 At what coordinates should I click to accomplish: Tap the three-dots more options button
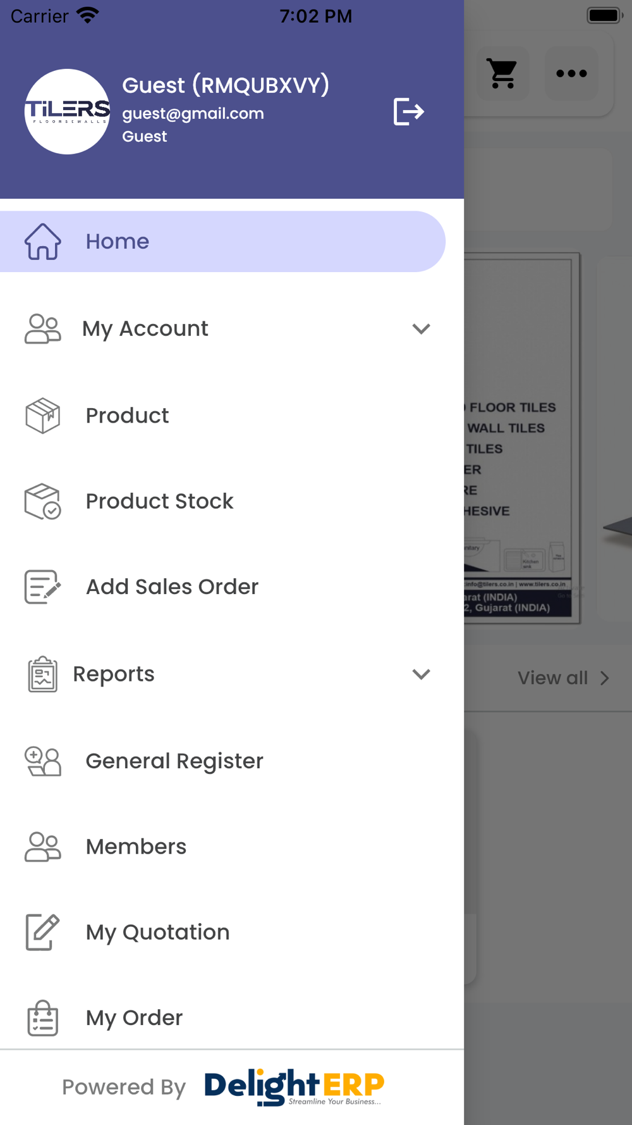[571, 73]
